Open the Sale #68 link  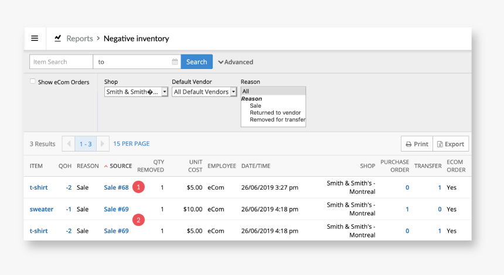tap(116, 188)
